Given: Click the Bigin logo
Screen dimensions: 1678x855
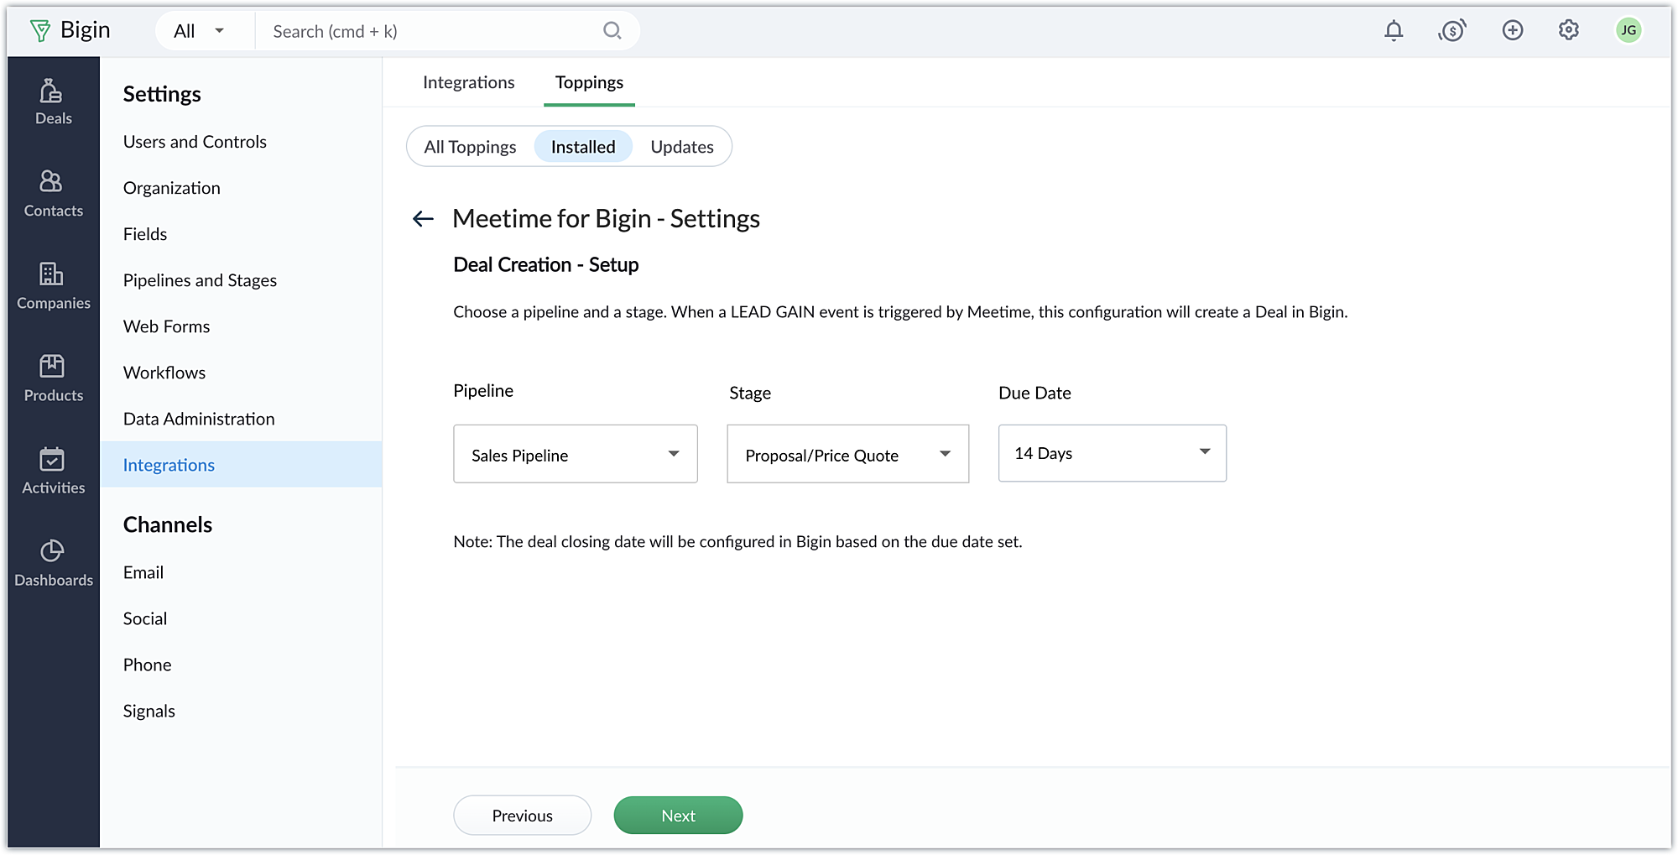Looking at the screenshot, I should click(x=70, y=30).
